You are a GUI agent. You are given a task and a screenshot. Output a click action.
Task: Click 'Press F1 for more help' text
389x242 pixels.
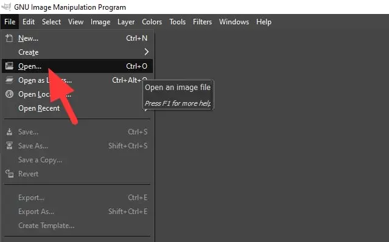click(x=178, y=103)
